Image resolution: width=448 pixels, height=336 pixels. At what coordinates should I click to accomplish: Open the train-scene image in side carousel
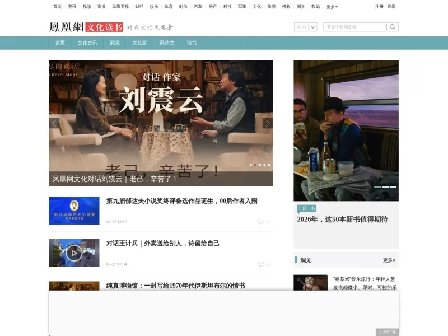[x=346, y=130]
